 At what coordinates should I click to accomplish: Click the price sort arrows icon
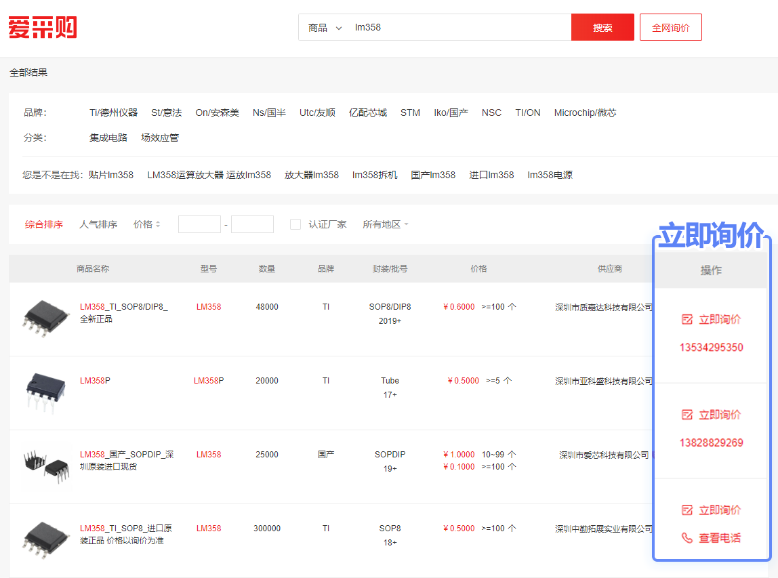tap(158, 224)
